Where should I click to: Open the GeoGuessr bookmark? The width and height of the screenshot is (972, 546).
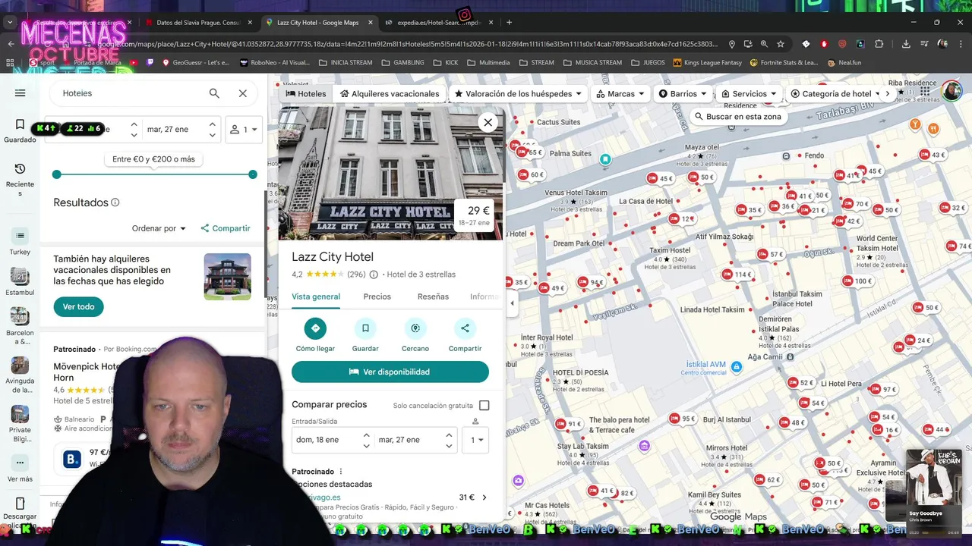pos(196,62)
